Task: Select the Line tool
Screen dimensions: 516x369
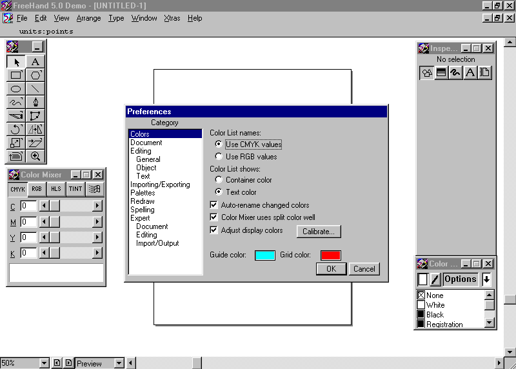Action: 35,89
